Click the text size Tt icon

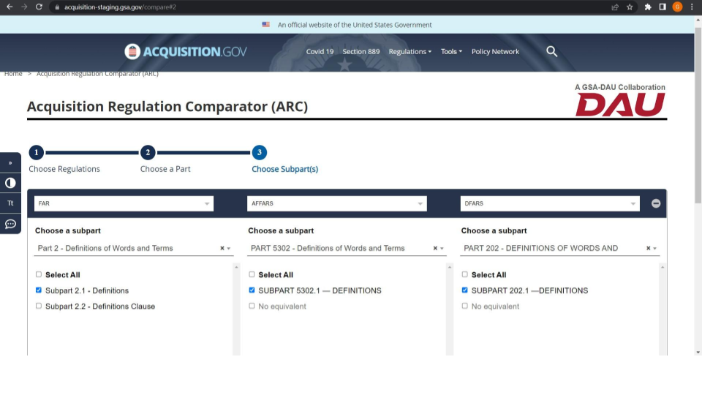pos(10,203)
